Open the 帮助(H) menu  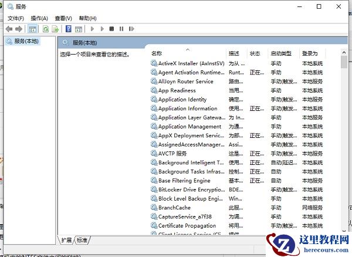[88, 18]
